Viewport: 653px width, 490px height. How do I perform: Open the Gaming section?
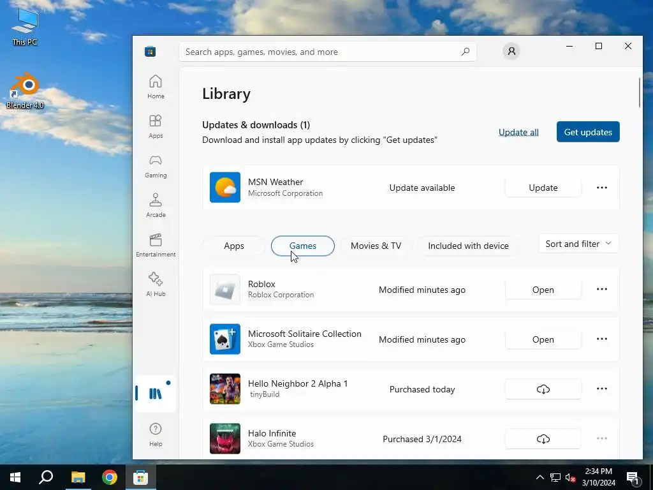click(156, 167)
